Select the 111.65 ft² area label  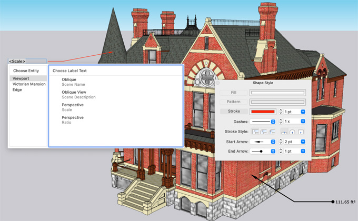pos(345,202)
